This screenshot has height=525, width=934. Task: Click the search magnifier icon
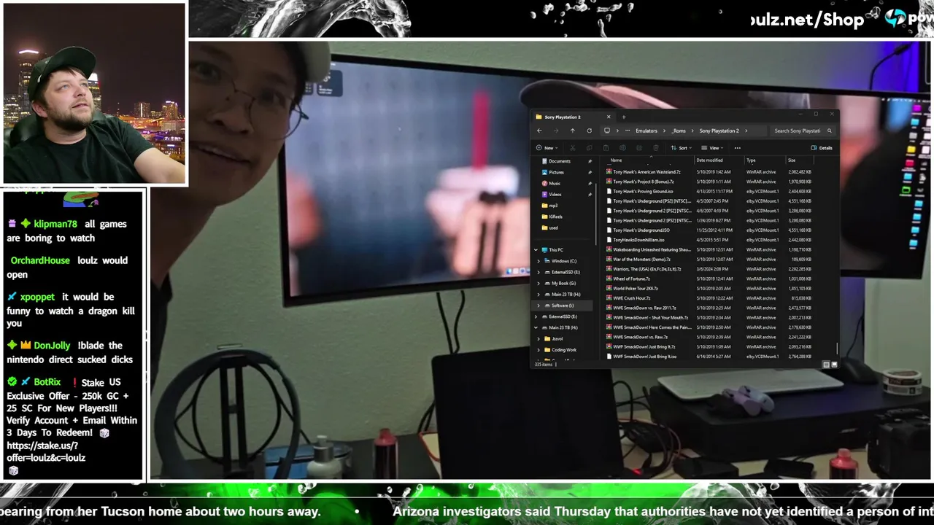click(830, 131)
